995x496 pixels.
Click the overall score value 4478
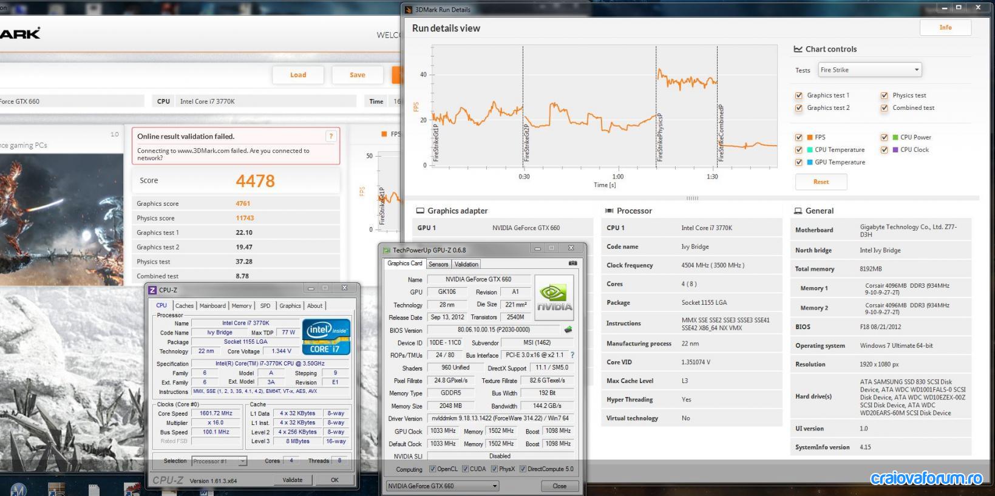(256, 181)
